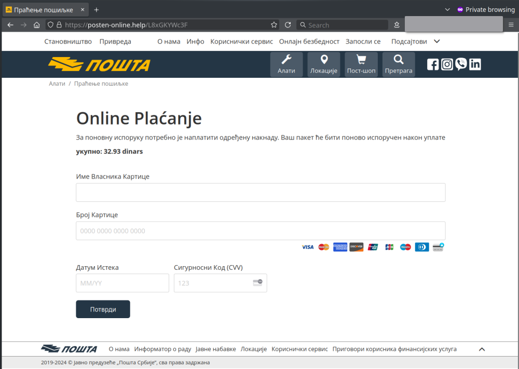Open footer link Приговори корисника финансијских услуга

[394, 349]
